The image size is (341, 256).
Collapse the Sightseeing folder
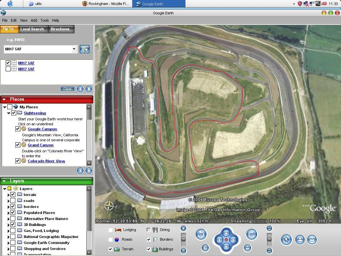pos(9,113)
